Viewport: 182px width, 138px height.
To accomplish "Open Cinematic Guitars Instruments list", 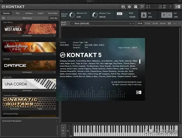I will tap(15, 109).
